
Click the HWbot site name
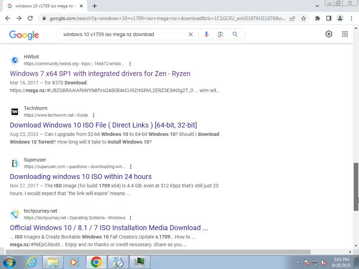point(31,57)
